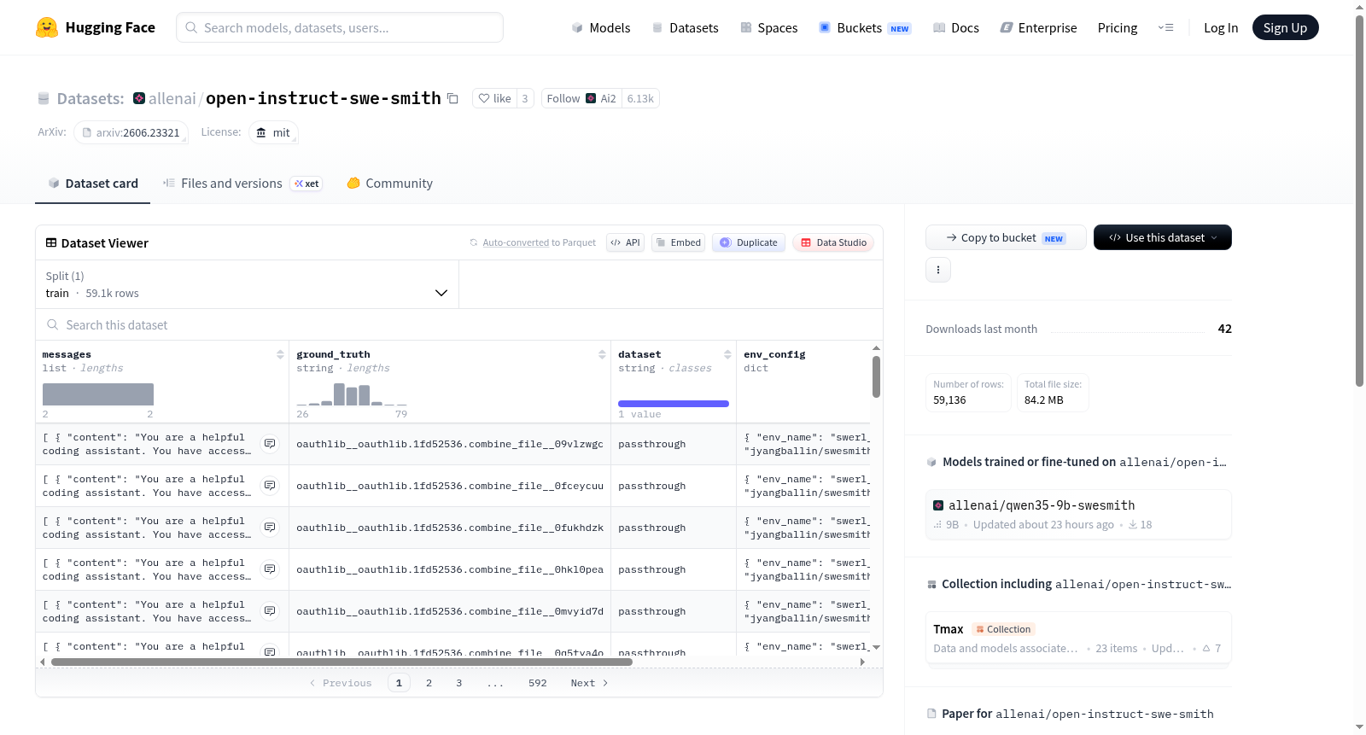Click the horizontal scrollbar of the dataset table

click(341, 662)
